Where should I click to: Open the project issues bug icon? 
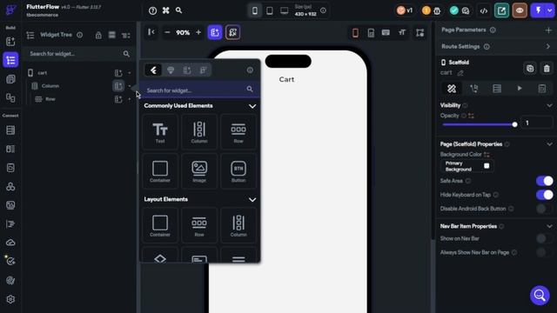pos(437,10)
